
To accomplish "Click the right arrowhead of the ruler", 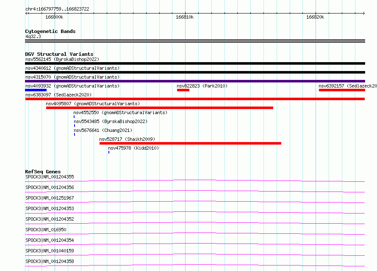I will pos(364,14).
